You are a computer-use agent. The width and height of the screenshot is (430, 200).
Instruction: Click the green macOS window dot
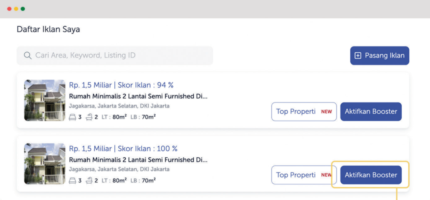pyautogui.click(x=23, y=9)
